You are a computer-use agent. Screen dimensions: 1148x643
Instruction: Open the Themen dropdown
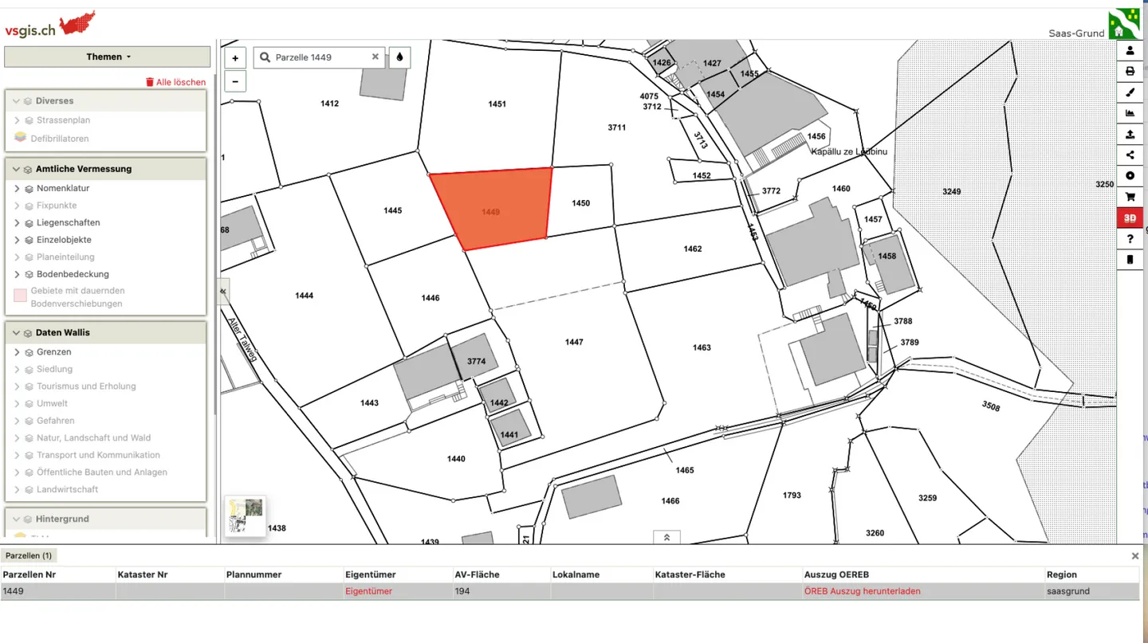[x=108, y=57]
